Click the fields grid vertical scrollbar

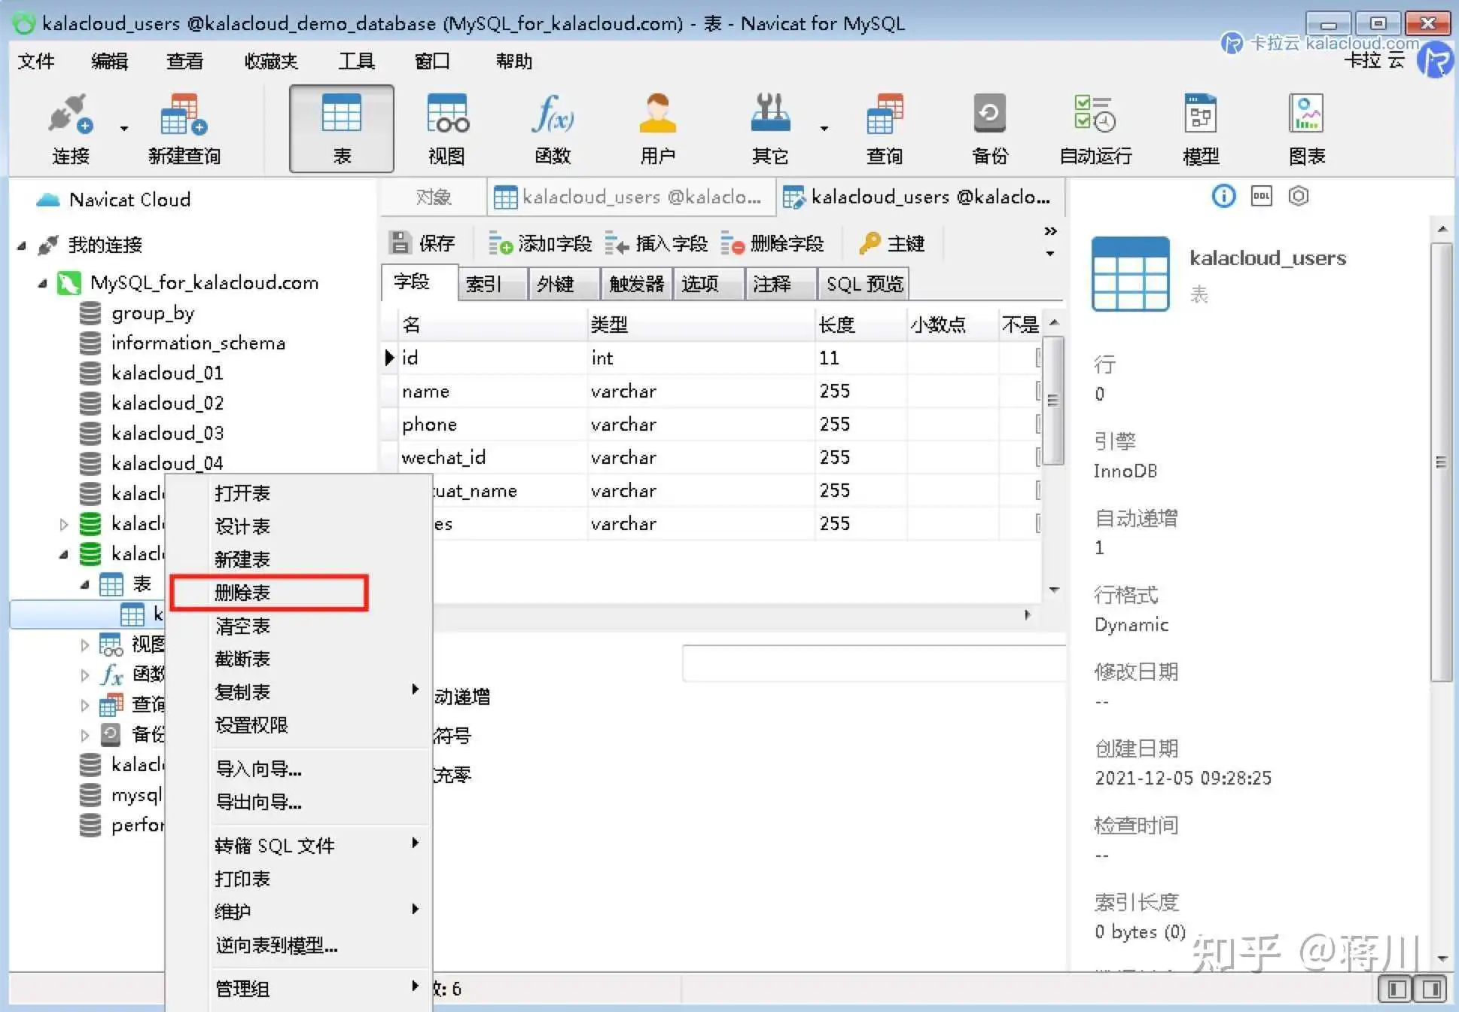(x=1055, y=401)
